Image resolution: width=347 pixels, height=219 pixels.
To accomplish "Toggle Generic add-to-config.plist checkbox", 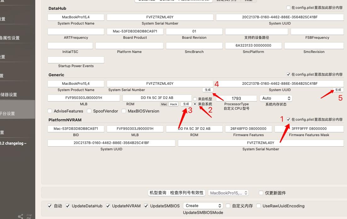I will click(288, 74).
